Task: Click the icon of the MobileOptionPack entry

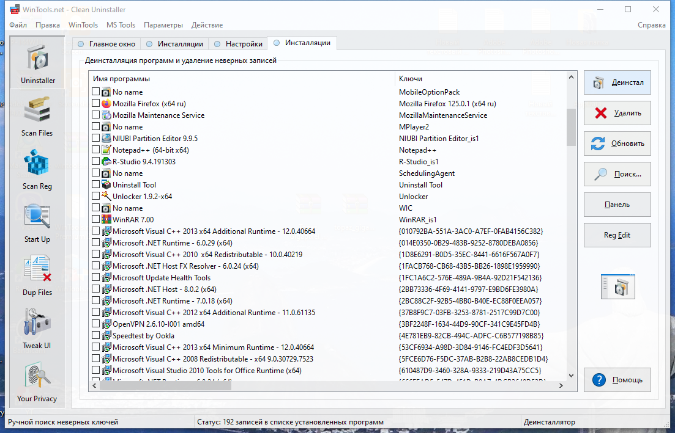Action: [x=106, y=92]
